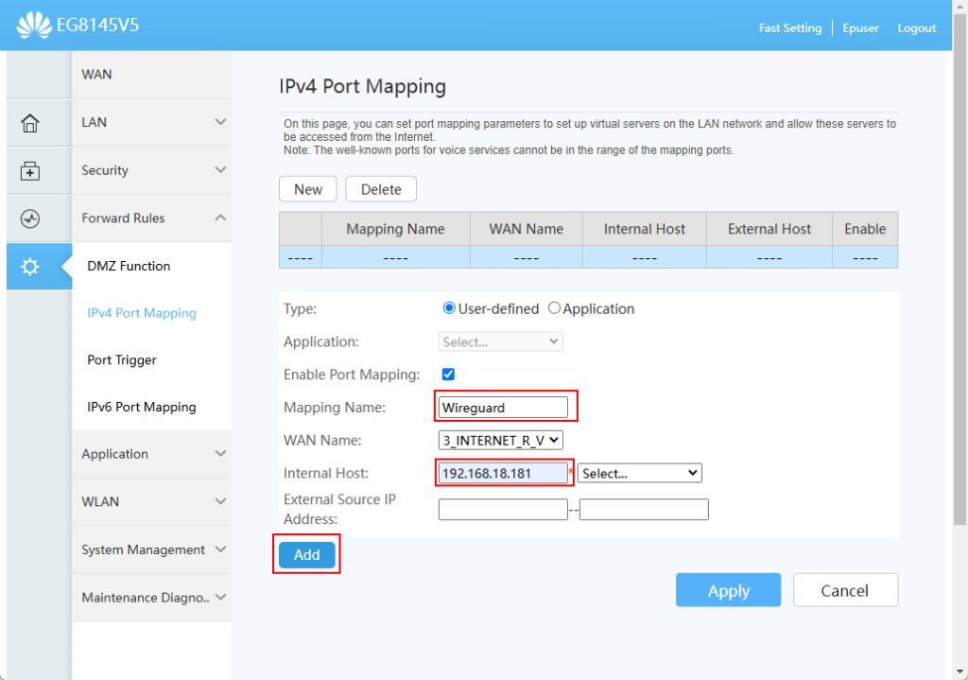The height and width of the screenshot is (680, 968).
Task: Open the Port Trigger page
Action: point(122,359)
